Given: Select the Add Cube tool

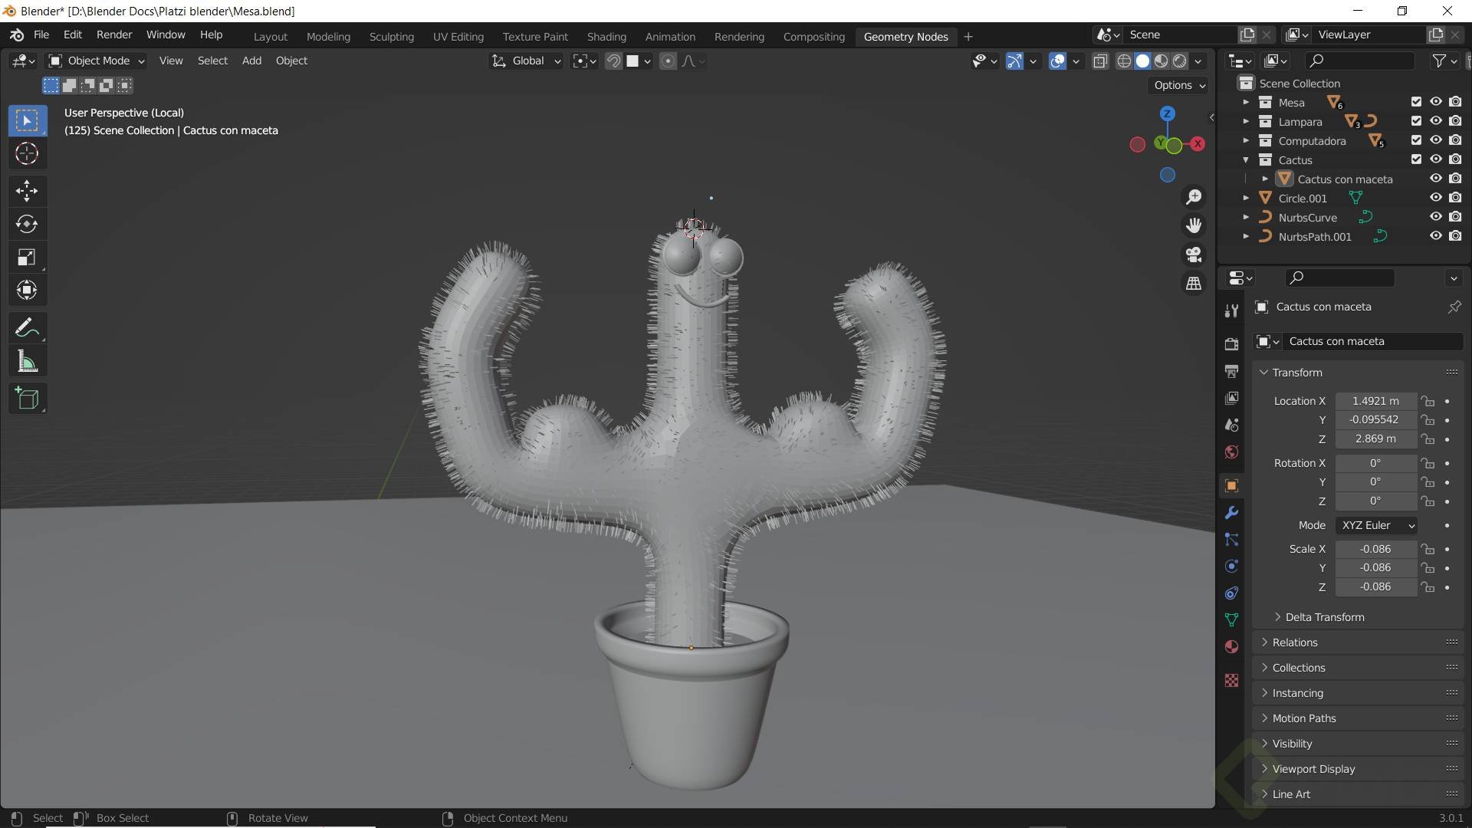Looking at the screenshot, I should coord(27,399).
